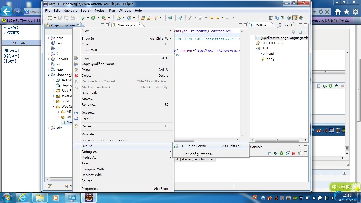Click the 未分类 link in browser sidebar

coord(10,61)
